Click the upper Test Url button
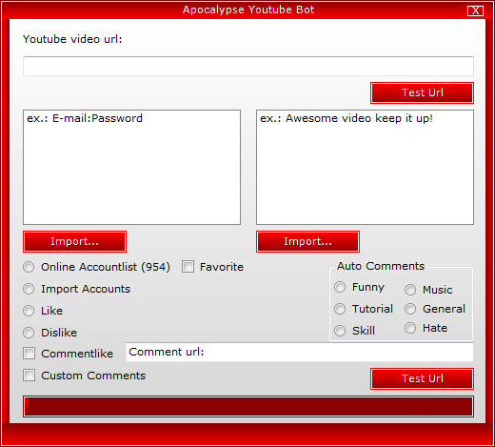 coord(422,92)
